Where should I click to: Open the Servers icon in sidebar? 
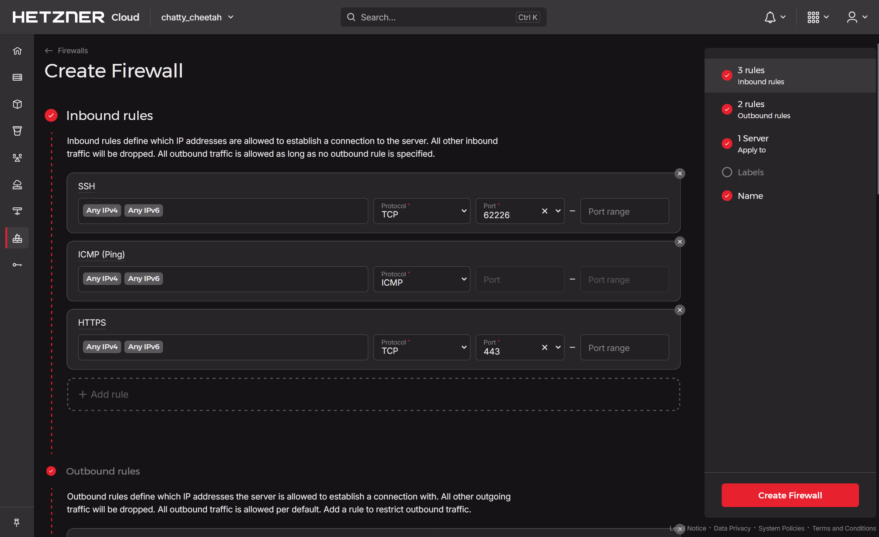pyautogui.click(x=17, y=77)
